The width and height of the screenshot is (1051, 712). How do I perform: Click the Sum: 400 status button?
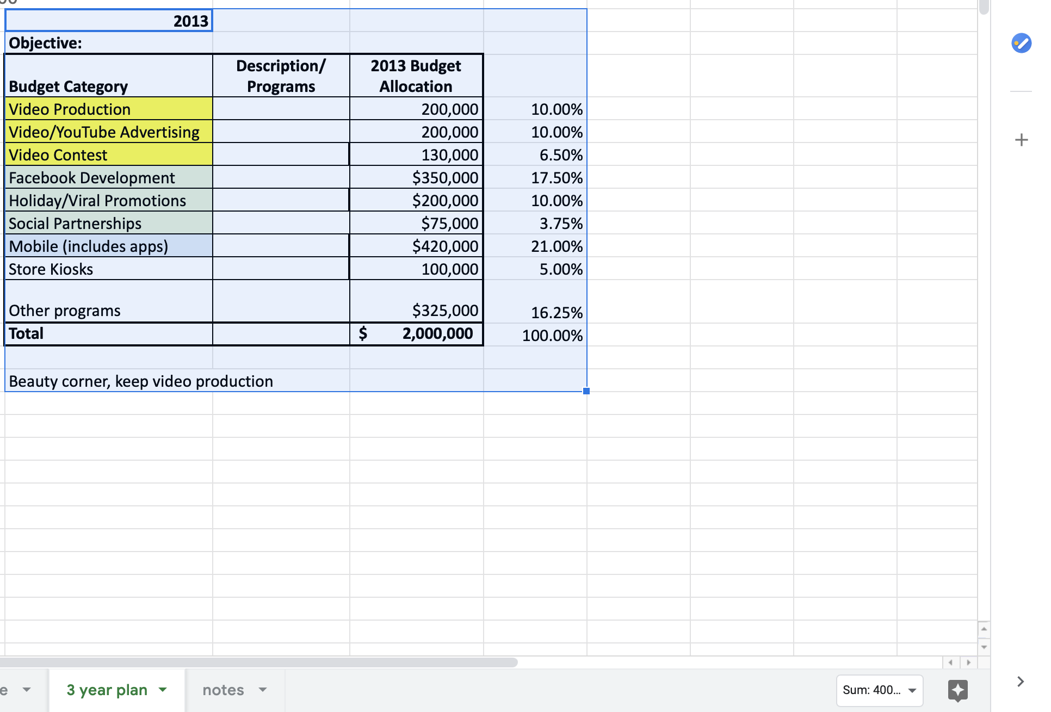click(x=873, y=690)
